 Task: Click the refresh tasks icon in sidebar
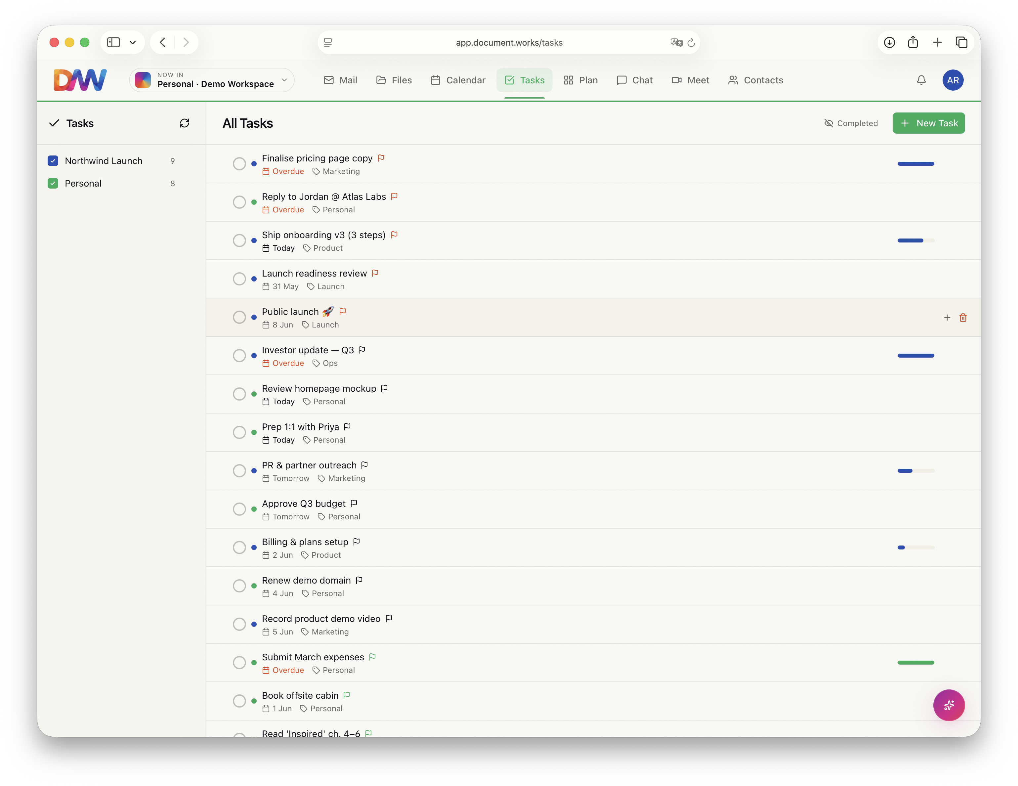(185, 123)
